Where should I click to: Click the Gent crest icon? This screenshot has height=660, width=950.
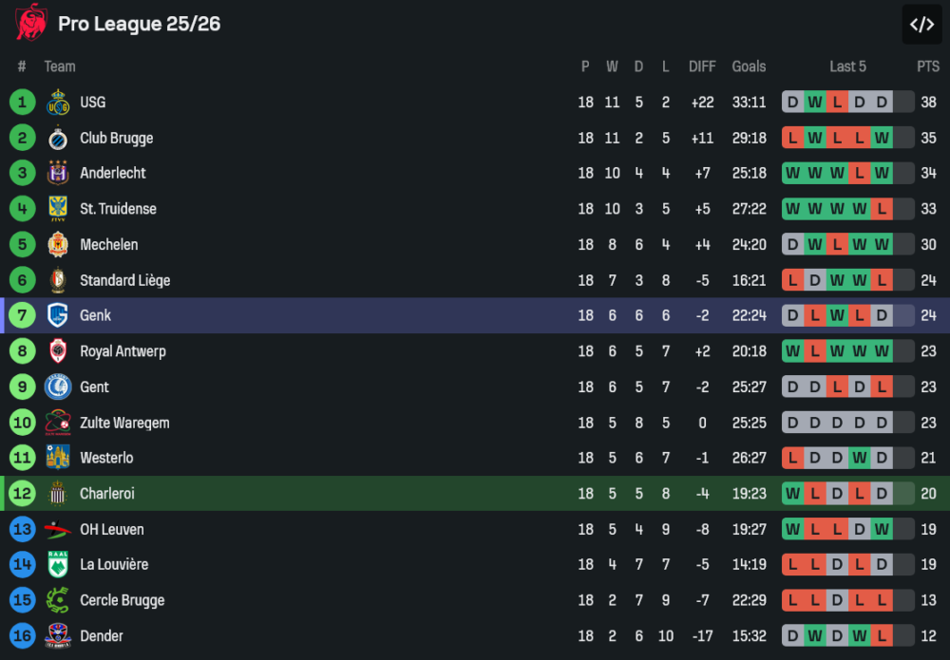58,387
